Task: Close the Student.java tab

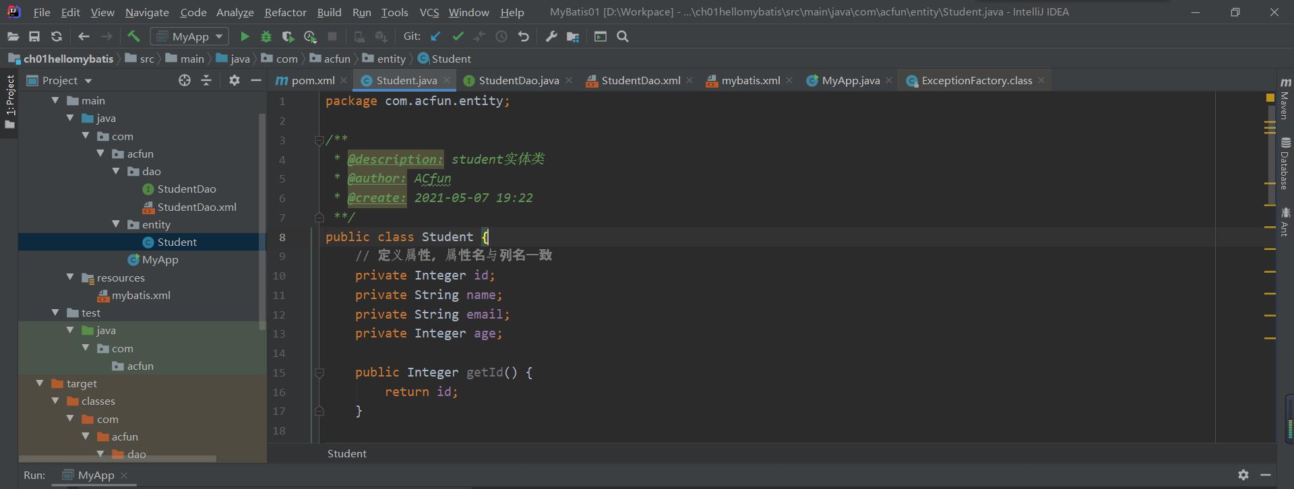Action: point(447,80)
